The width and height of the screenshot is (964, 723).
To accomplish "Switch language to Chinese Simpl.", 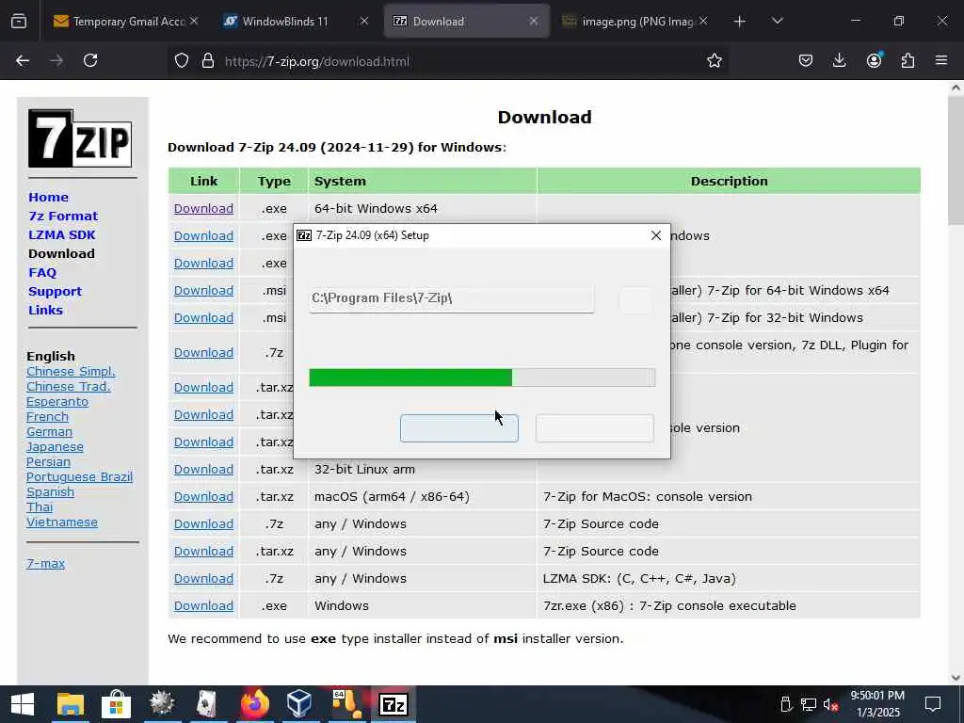I will pyautogui.click(x=71, y=371).
